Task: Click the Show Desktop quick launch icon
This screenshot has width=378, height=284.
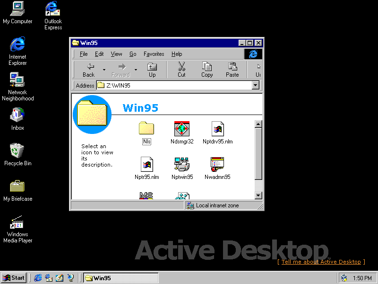Action: 60,278
